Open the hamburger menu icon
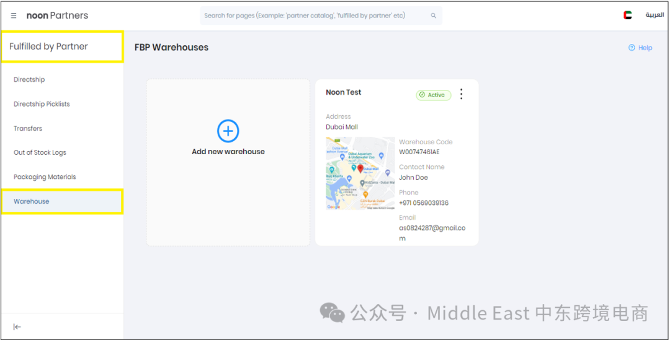This screenshot has width=670, height=340. click(14, 15)
